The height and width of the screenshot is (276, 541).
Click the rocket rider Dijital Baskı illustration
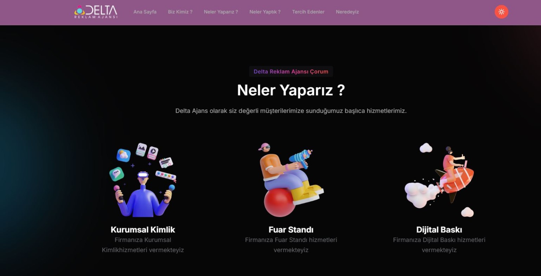(x=439, y=180)
